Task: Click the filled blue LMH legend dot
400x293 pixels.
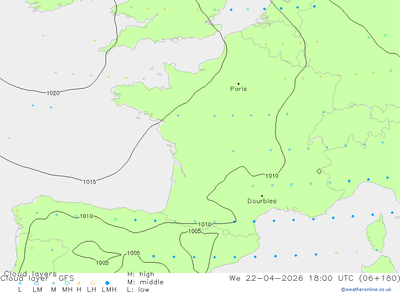Action: [x=107, y=283]
